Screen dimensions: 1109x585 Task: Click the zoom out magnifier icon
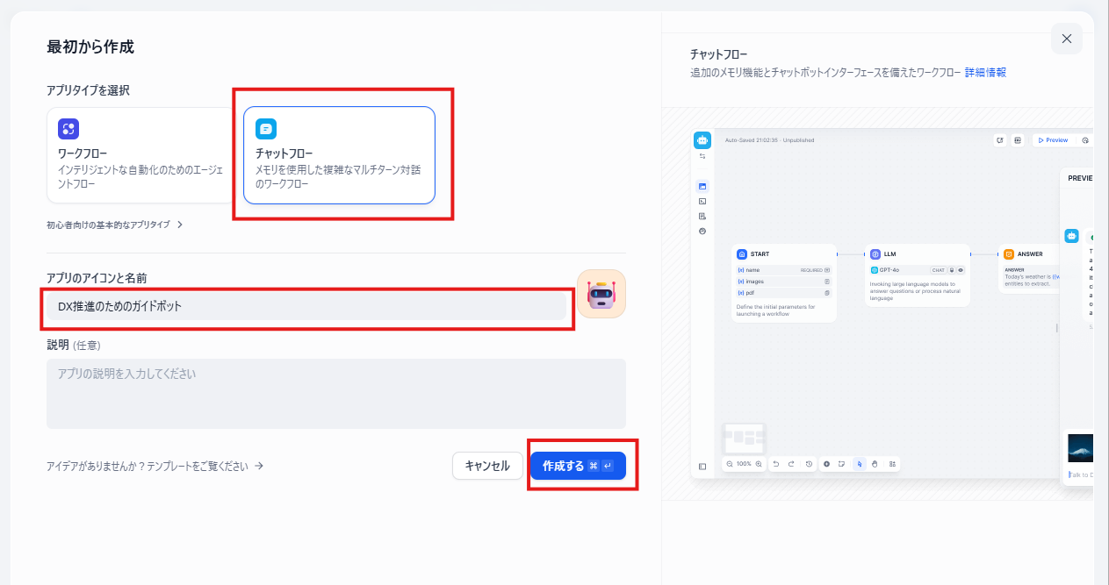pyautogui.click(x=730, y=464)
